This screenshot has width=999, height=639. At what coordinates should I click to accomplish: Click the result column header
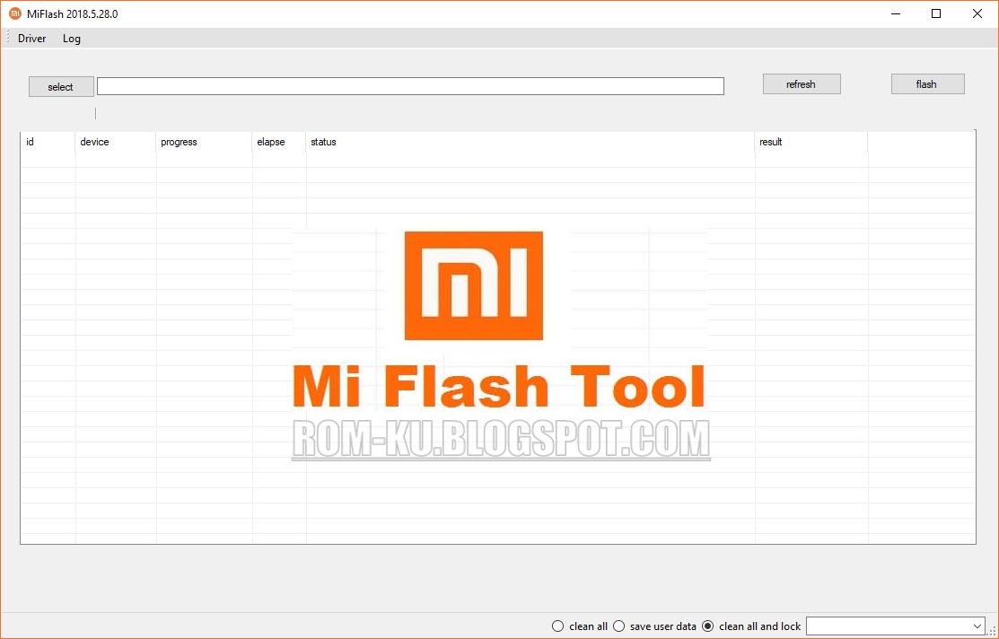click(811, 142)
